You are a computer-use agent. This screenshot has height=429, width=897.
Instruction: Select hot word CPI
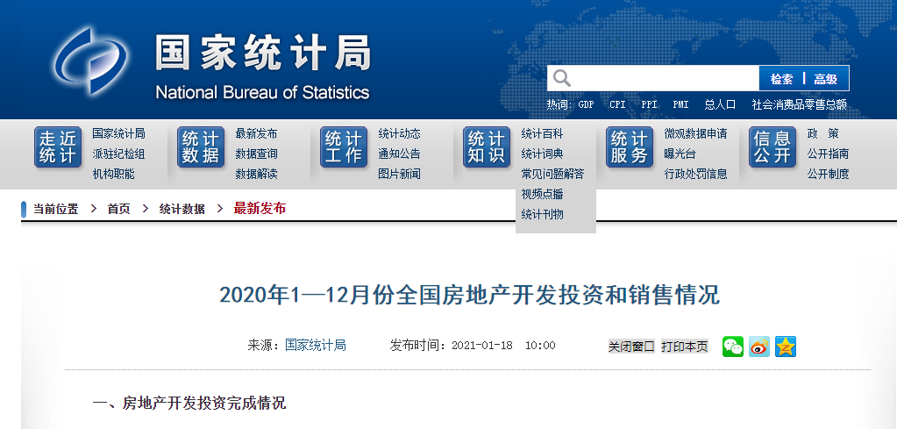[617, 104]
